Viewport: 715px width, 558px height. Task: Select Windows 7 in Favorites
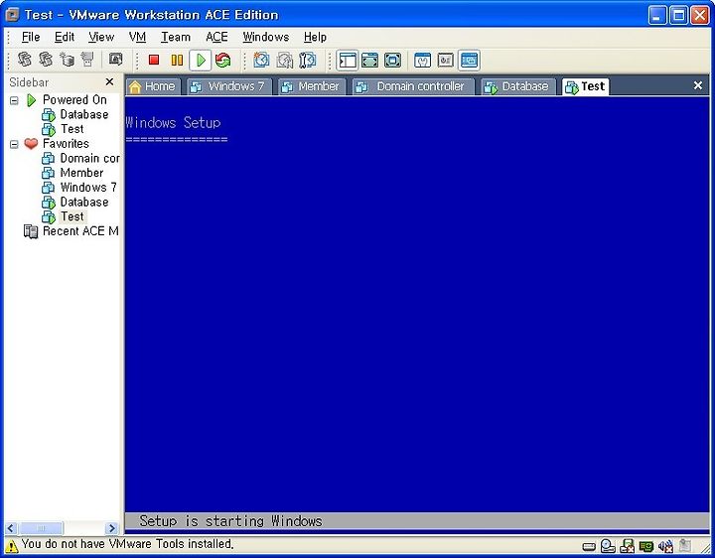coord(79,188)
